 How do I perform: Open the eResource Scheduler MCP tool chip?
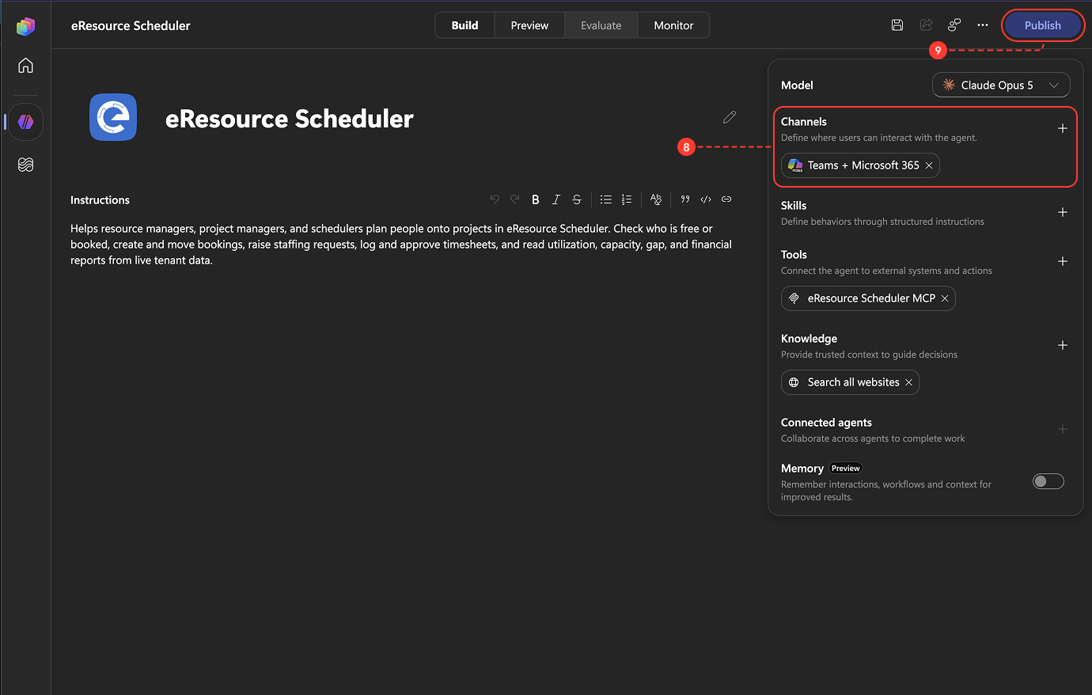click(x=868, y=298)
